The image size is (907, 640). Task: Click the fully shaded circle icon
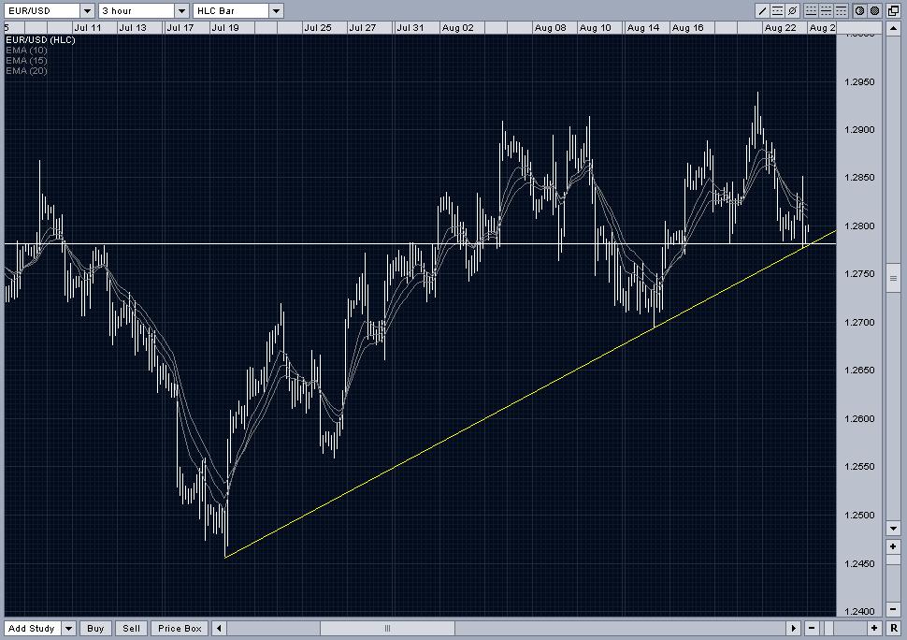click(875, 11)
